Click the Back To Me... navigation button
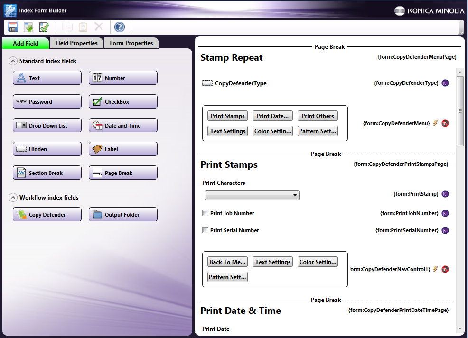Viewport: 468px width, 338px height. pos(227,262)
